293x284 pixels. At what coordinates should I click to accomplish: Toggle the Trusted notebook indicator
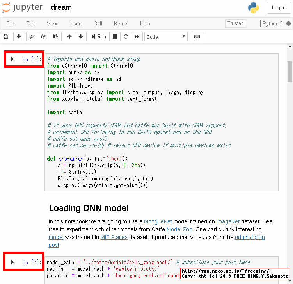[x=235, y=23]
